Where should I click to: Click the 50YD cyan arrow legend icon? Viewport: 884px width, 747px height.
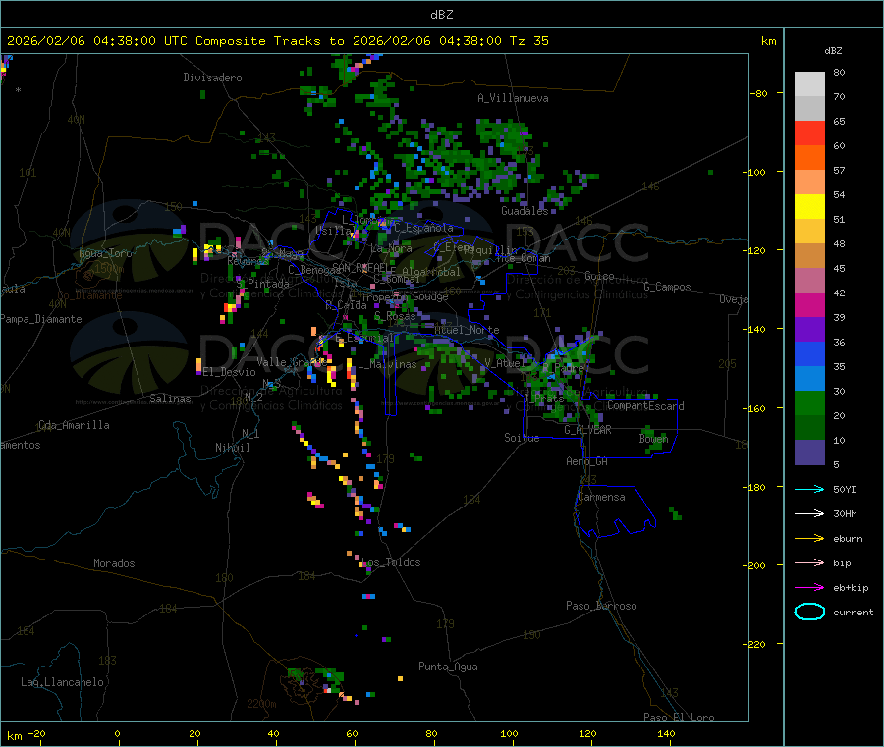pos(809,489)
